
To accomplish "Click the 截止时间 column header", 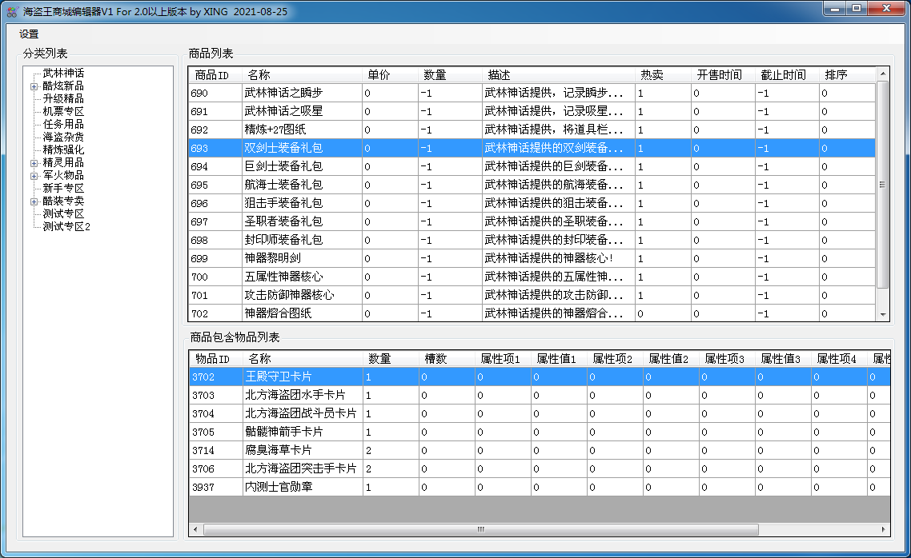I will (787, 75).
